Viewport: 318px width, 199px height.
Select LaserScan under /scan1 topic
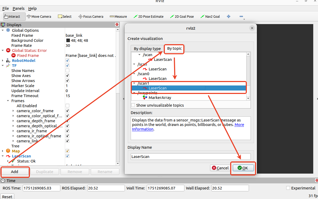(x=189, y=88)
